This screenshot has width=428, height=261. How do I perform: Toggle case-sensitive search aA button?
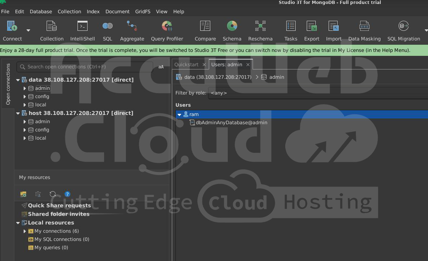click(x=161, y=67)
